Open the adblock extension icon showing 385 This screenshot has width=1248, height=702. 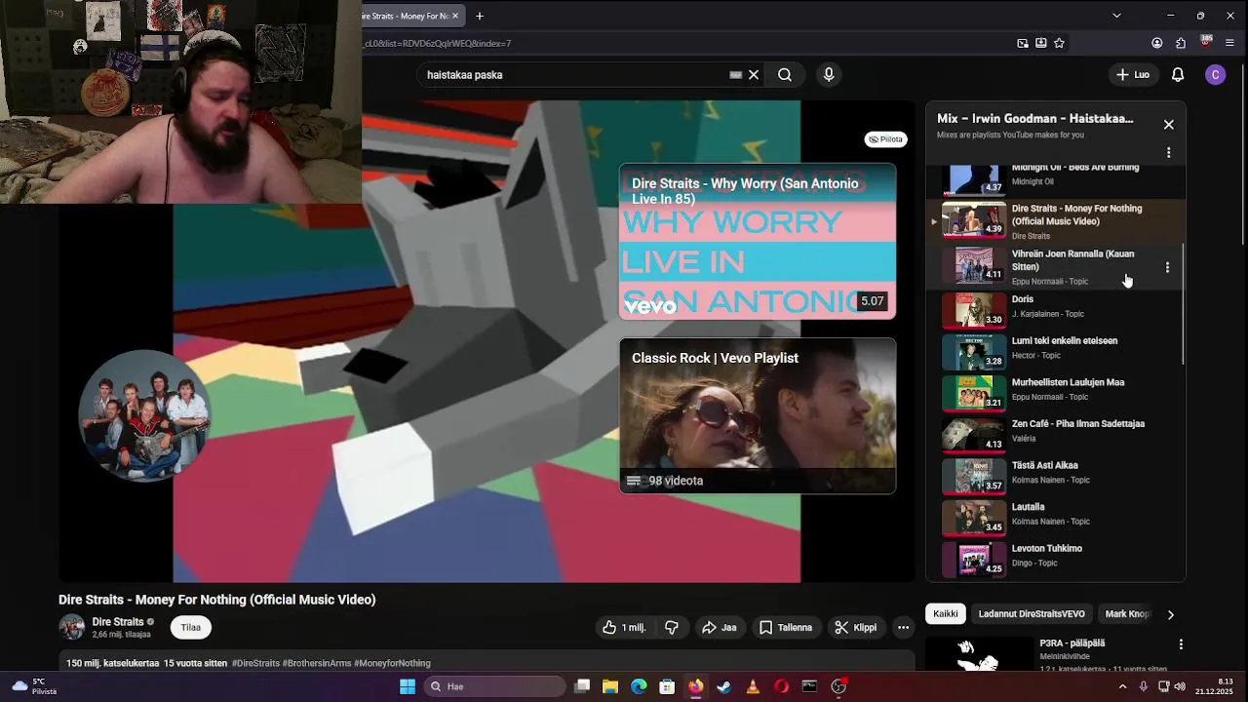(x=1206, y=42)
